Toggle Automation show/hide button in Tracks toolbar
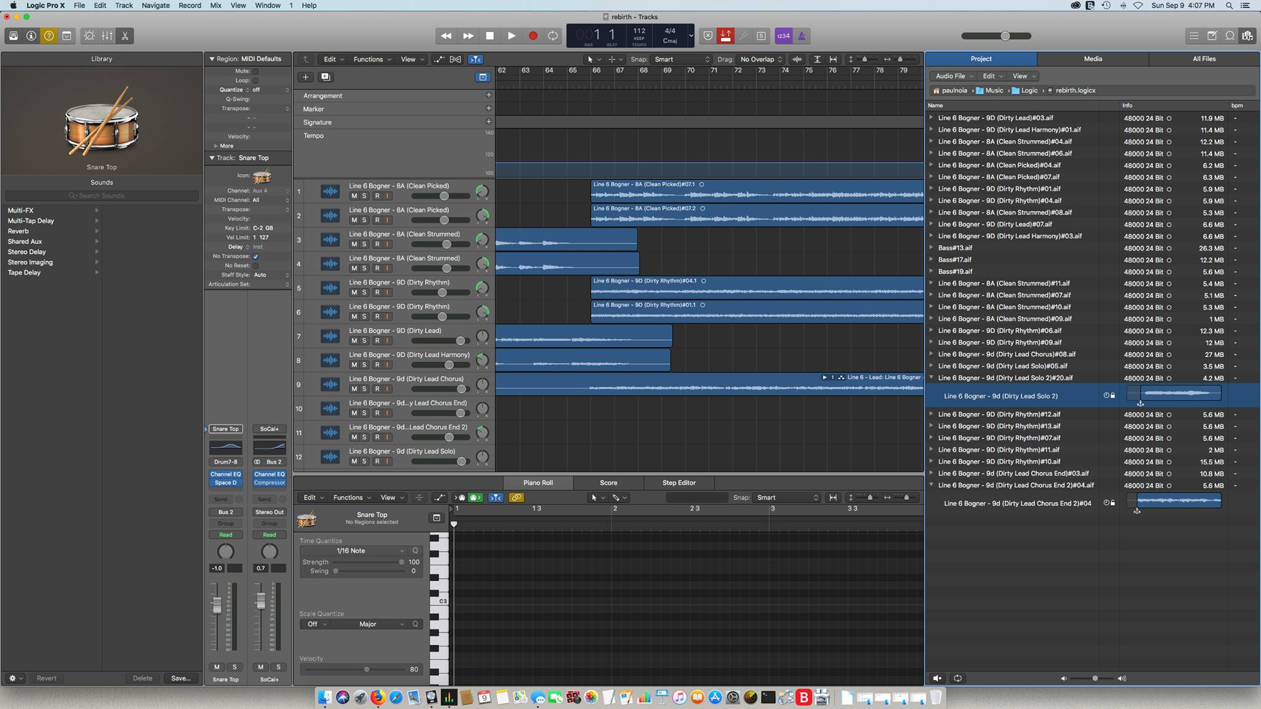The width and height of the screenshot is (1261, 709). click(x=439, y=59)
